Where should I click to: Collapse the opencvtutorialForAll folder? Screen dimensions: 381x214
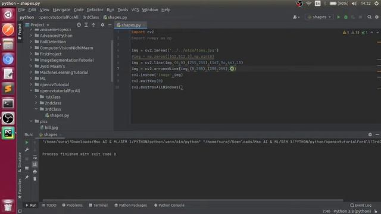coord(31,90)
